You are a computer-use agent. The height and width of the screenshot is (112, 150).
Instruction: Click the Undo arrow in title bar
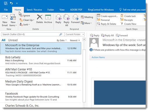click(x=11, y=3)
